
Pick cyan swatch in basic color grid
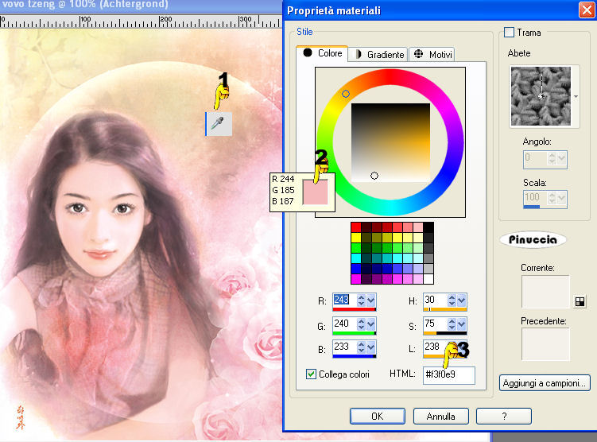point(356,258)
